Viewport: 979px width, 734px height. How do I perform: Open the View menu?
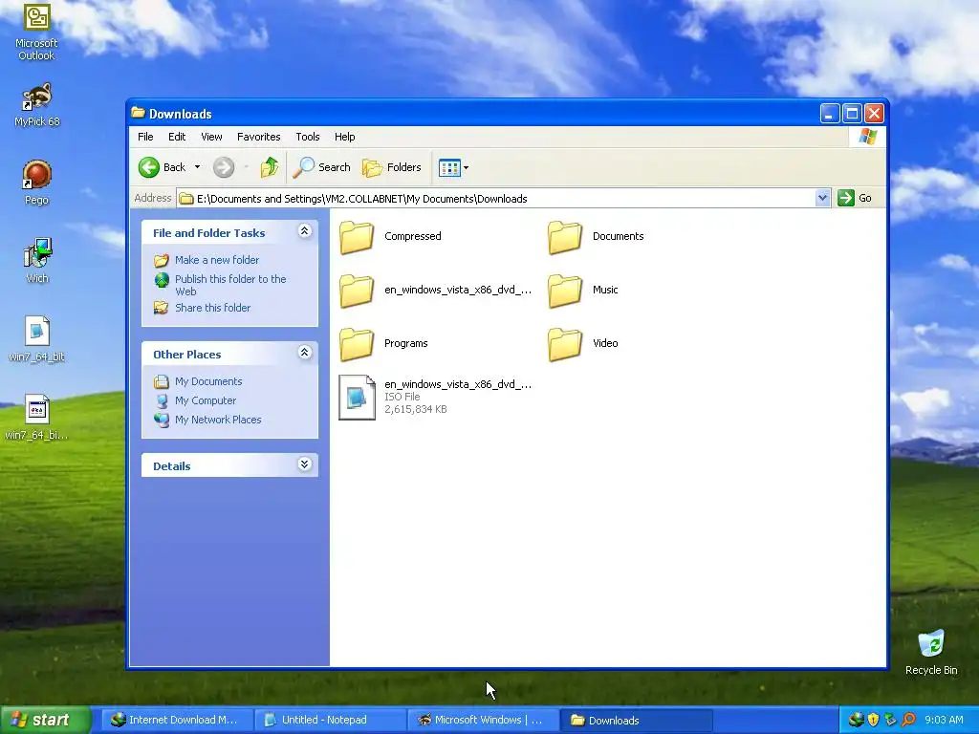pyautogui.click(x=211, y=137)
